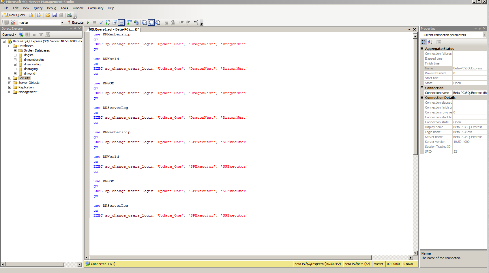Click the Management folder icon
Screen dimensions: 489x273
tap(15, 92)
